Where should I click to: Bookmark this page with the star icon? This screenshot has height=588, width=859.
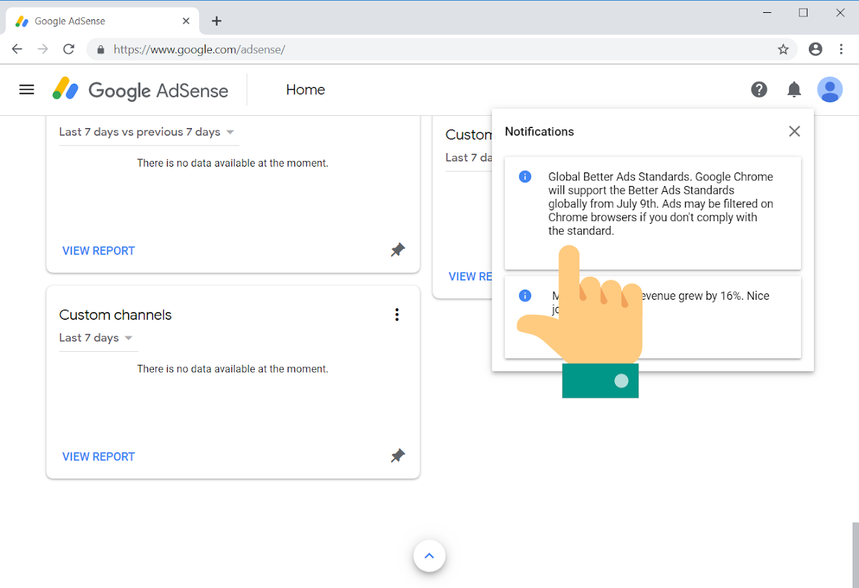click(783, 49)
